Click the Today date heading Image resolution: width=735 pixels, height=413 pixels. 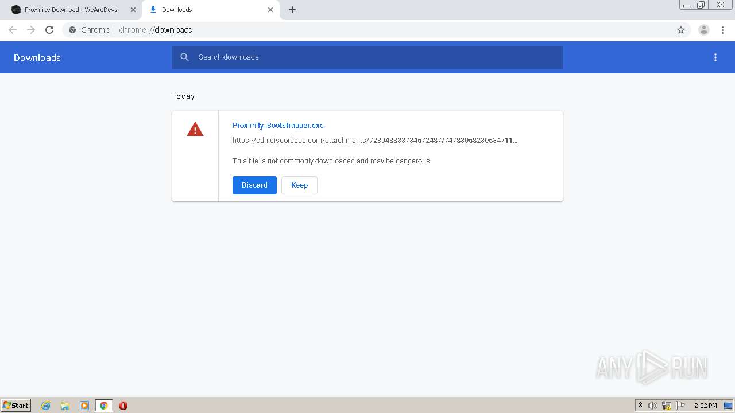[184, 96]
